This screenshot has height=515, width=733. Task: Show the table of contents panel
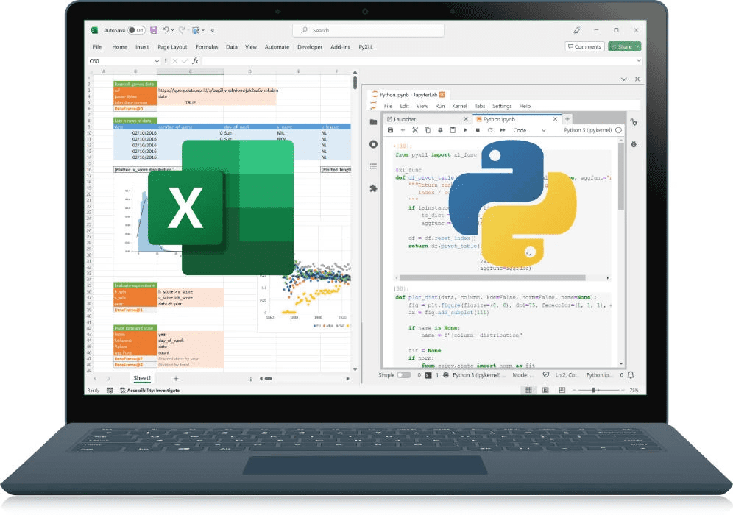pyautogui.click(x=373, y=166)
